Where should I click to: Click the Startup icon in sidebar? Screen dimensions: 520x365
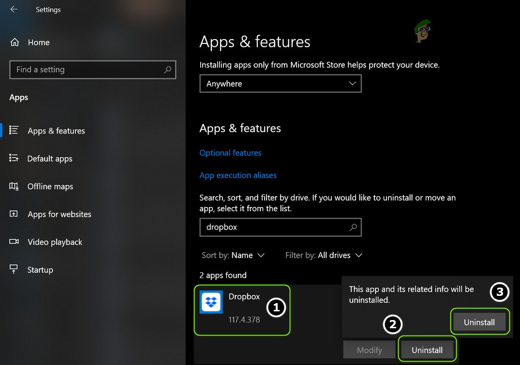[x=14, y=269]
